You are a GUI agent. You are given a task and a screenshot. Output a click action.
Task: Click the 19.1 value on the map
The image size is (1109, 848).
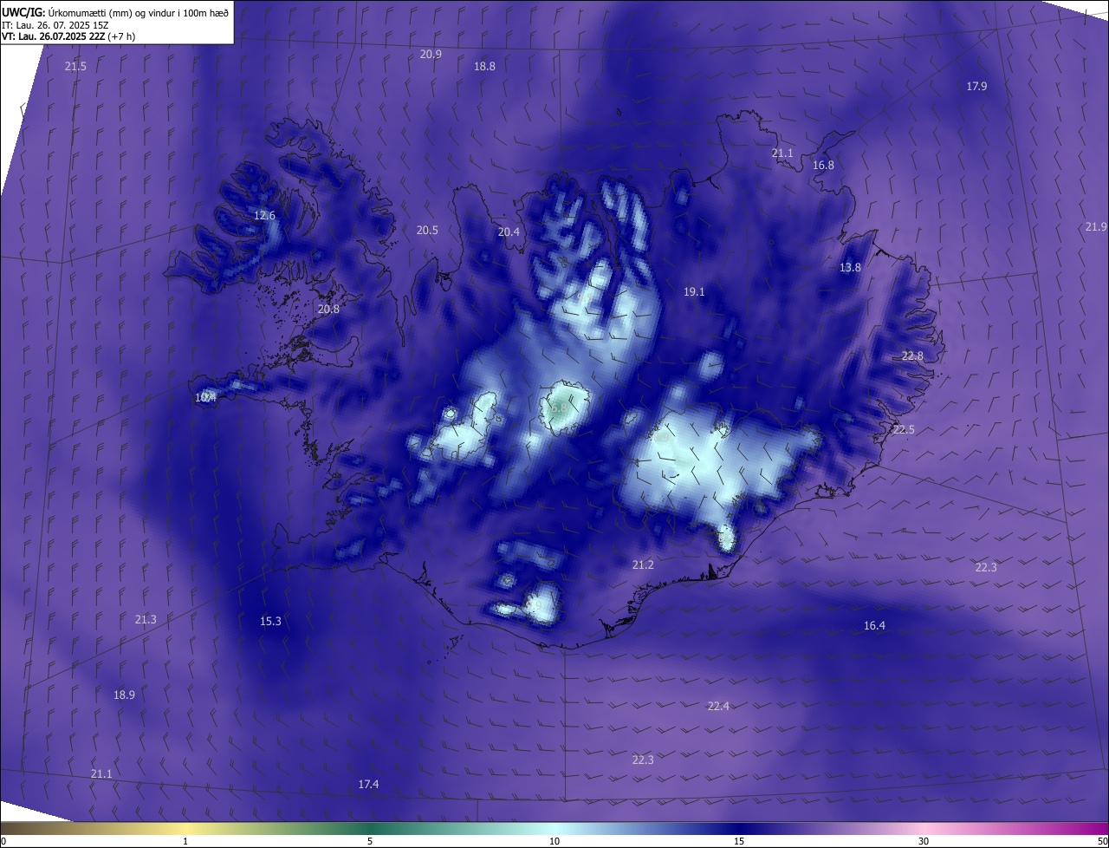click(x=694, y=292)
